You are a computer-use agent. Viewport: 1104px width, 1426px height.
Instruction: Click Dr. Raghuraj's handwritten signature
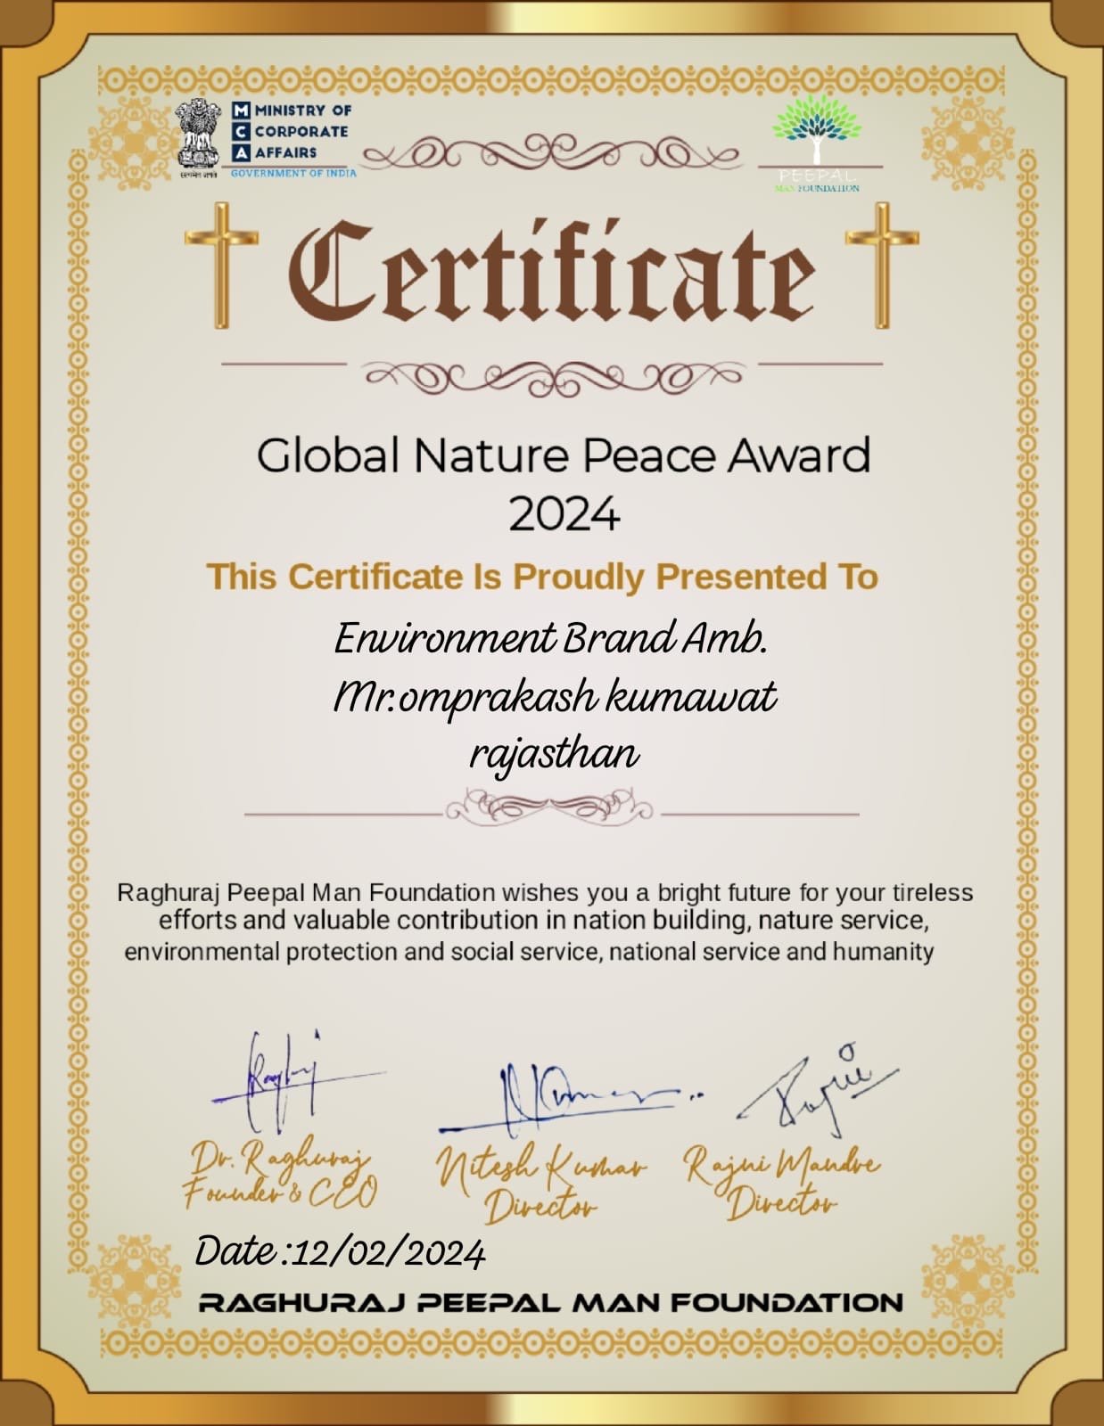pyautogui.click(x=297, y=1080)
